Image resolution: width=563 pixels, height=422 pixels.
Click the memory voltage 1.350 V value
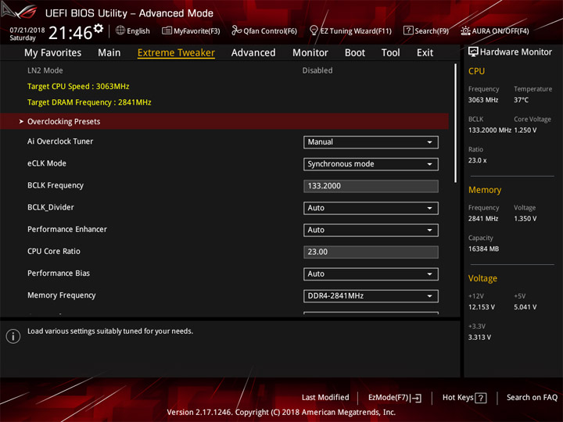pyautogui.click(x=525, y=219)
